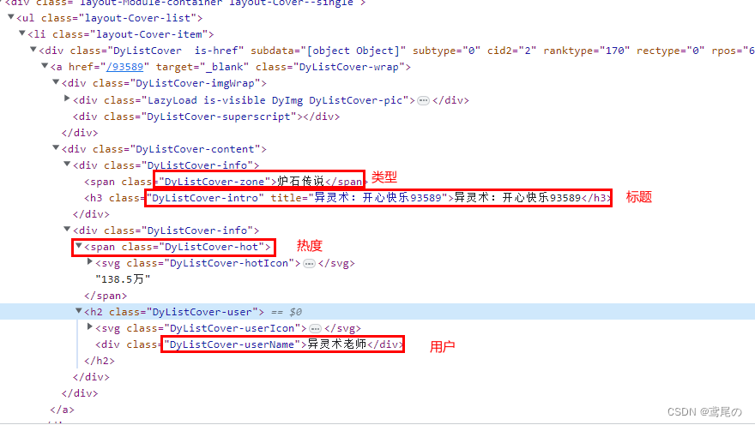This screenshot has width=755, height=425.
Task: Select the DyListCover-superscript div row
Action: pyautogui.click(x=206, y=117)
